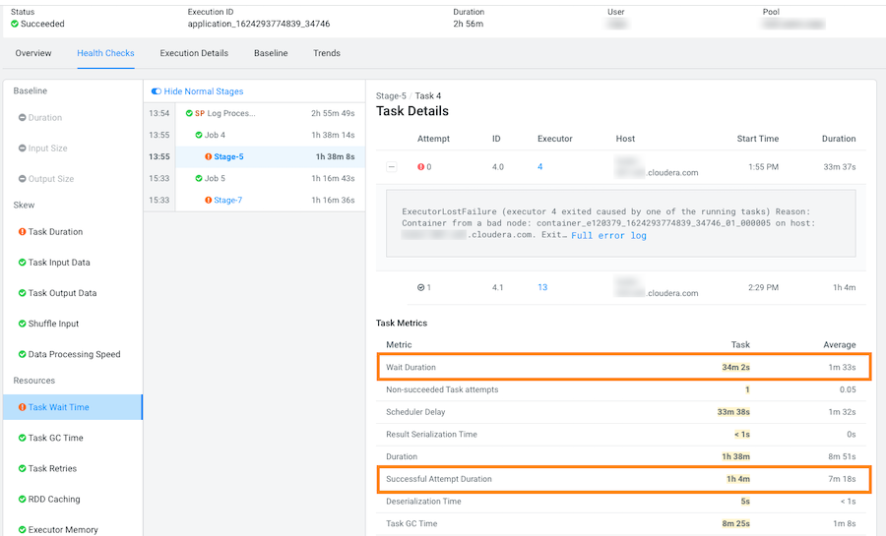Collapse the attempt 0 row details
Image resolution: width=886 pixels, height=536 pixels.
pyautogui.click(x=391, y=167)
